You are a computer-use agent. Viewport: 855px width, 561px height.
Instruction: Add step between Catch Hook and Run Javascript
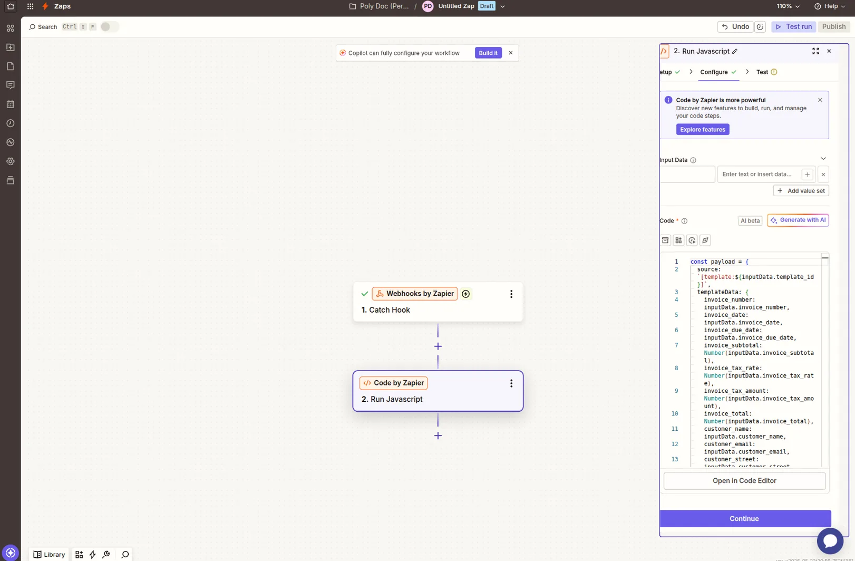[x=438, y=346]
